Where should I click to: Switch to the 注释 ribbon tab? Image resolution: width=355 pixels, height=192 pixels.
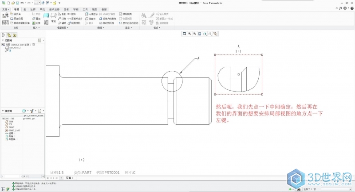coord(33,9)
